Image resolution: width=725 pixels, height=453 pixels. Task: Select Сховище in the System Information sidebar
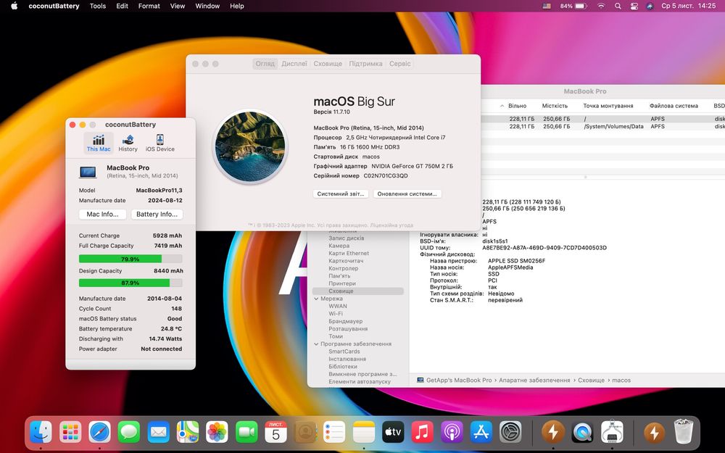(x=358, y=291)
